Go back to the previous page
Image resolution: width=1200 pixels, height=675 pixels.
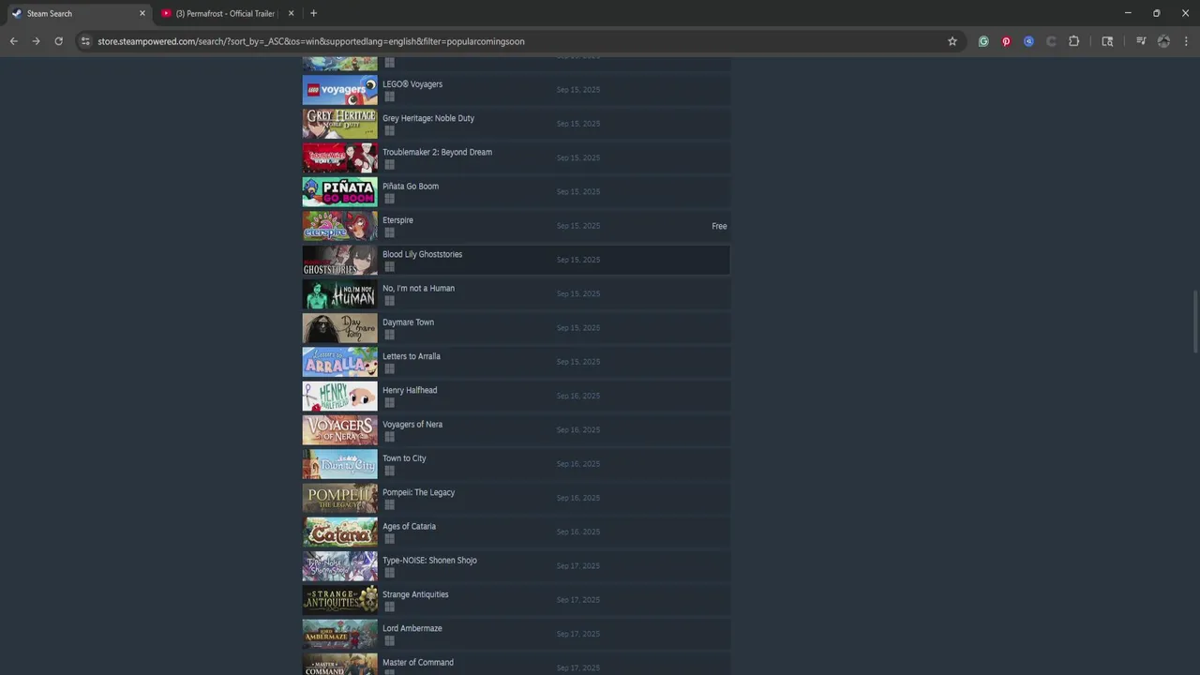pos(13,41)
